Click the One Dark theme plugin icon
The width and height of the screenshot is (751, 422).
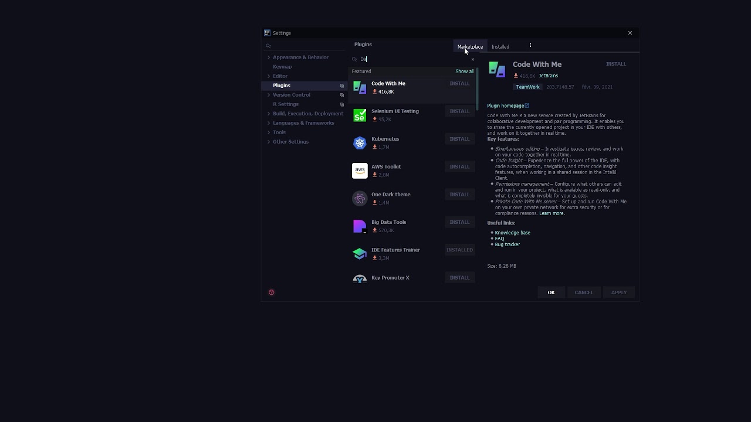(360, 198)
